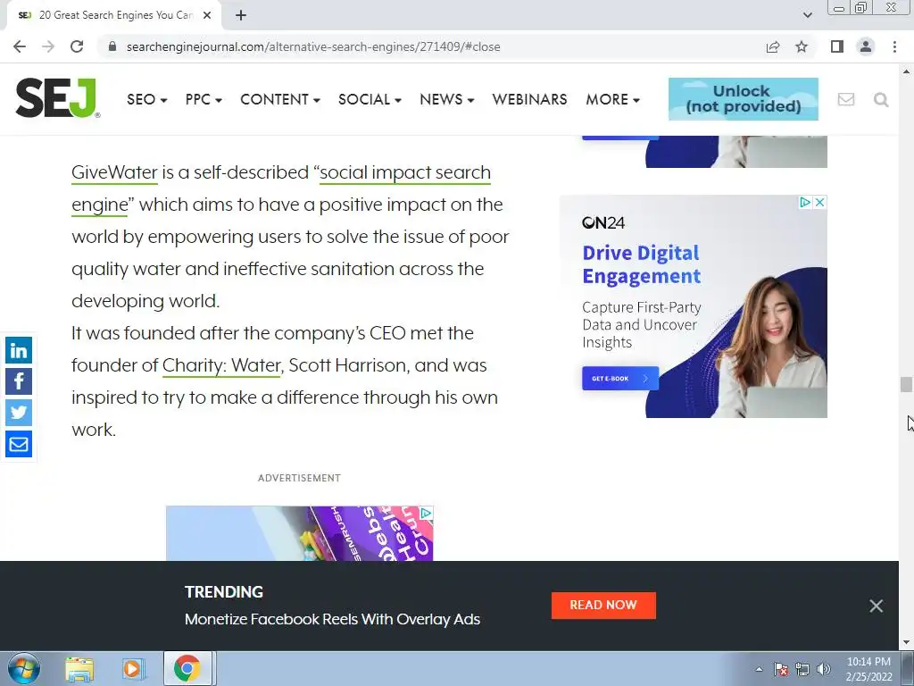Toggle Chrome side panel
The image size is (914, 686).
tap(837, 46)
